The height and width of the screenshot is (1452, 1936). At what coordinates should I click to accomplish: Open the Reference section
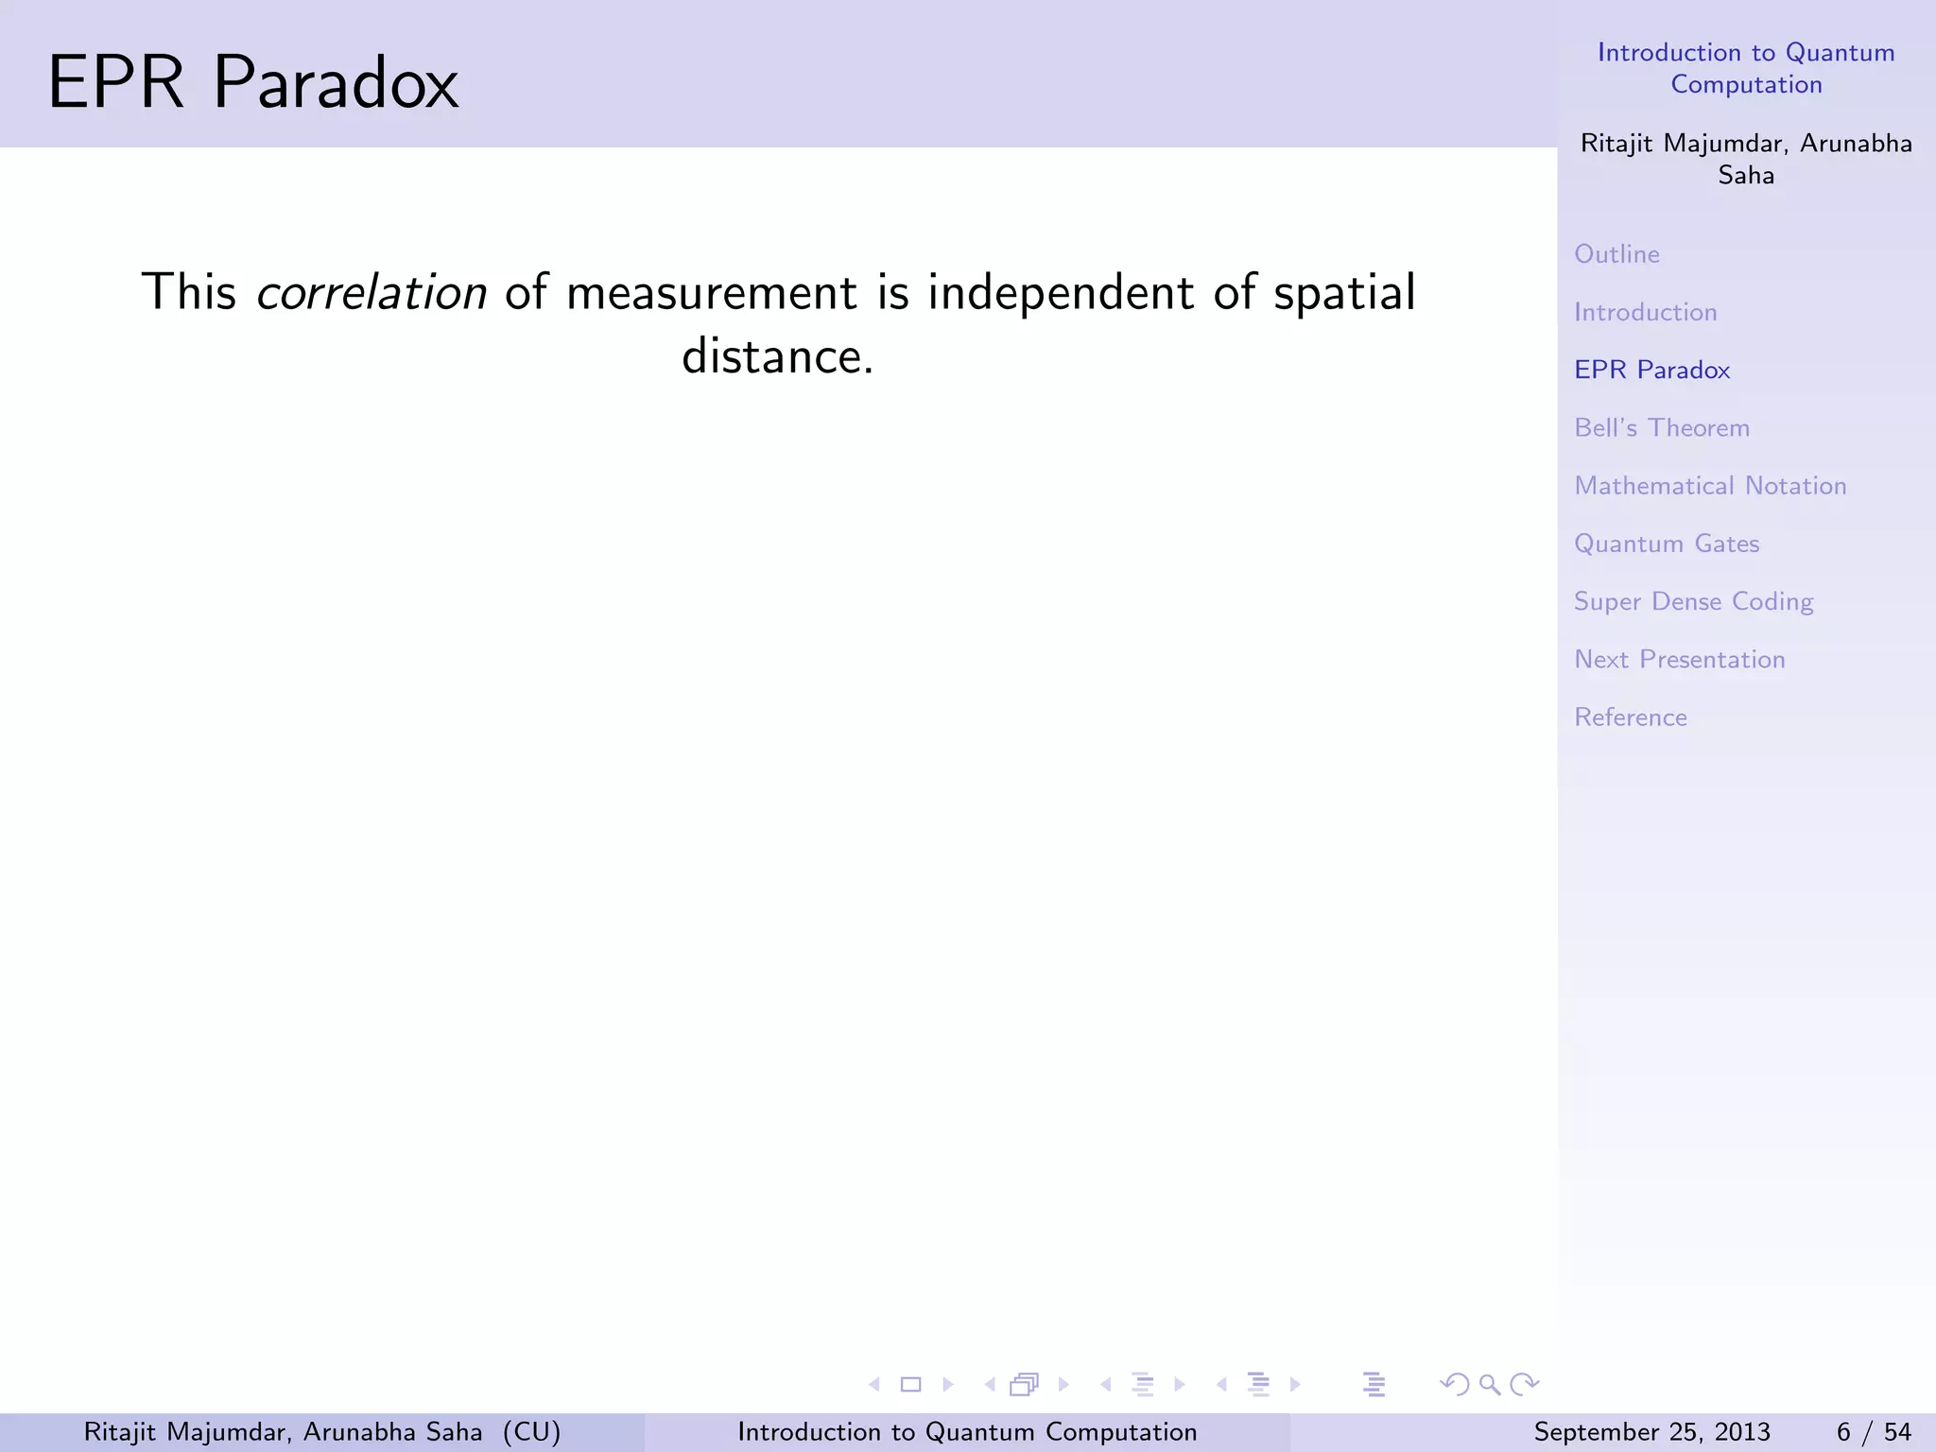coord(1631,717)
